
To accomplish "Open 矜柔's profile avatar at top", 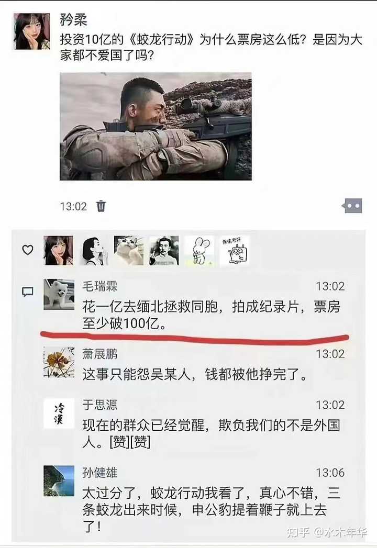I will (x=32, y=31).
